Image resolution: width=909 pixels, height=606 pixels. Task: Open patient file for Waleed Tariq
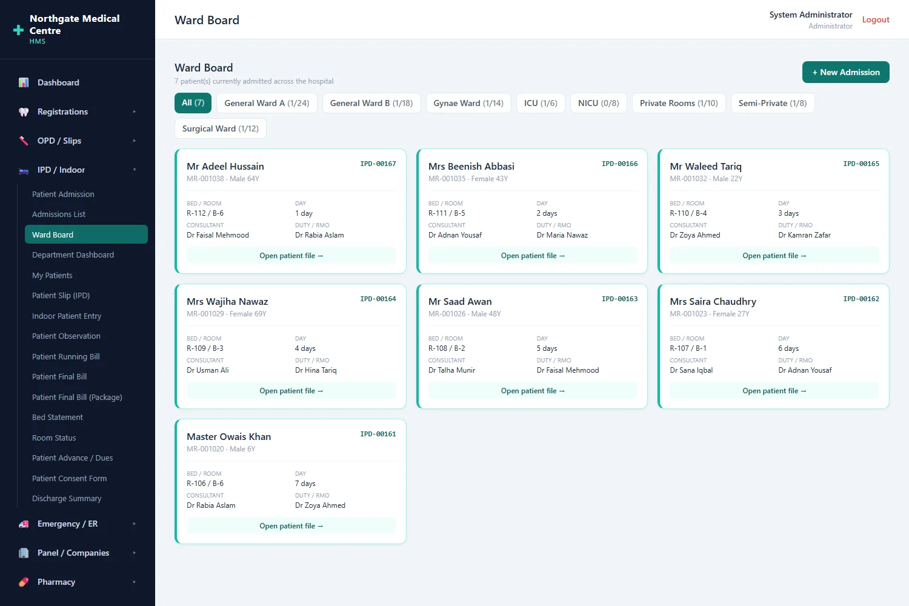(774, 256)
